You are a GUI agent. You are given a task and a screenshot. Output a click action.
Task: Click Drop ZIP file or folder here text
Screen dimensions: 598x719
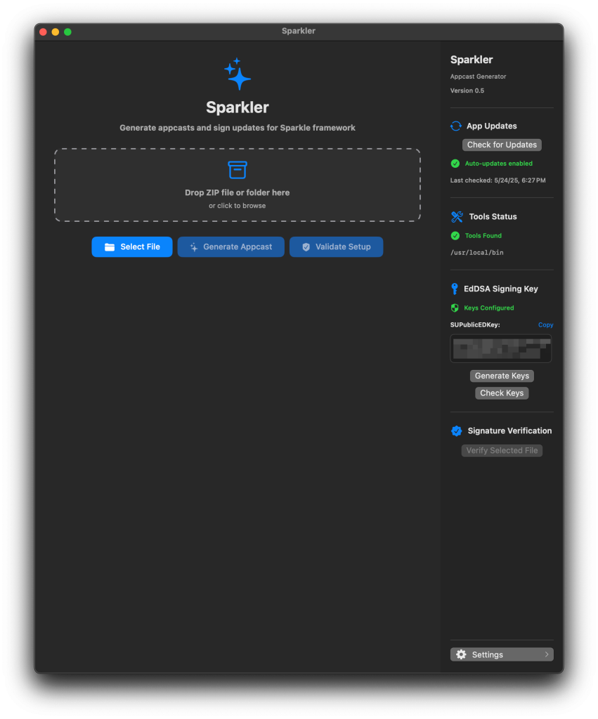click(238, 193)
